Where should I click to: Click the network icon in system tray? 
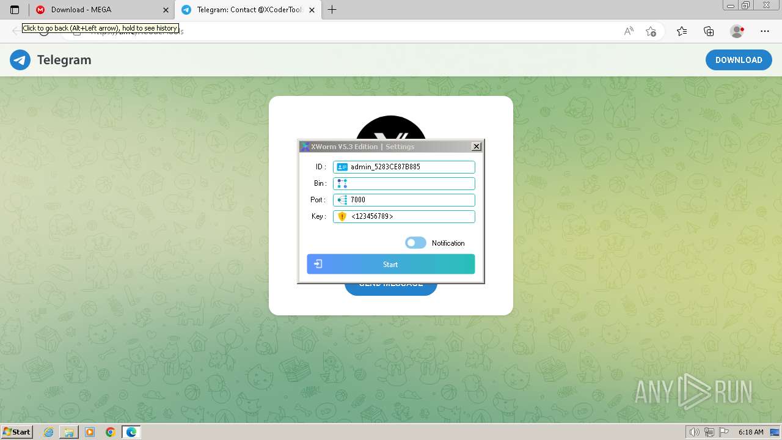pyautogui.click(x=709, y=432)
